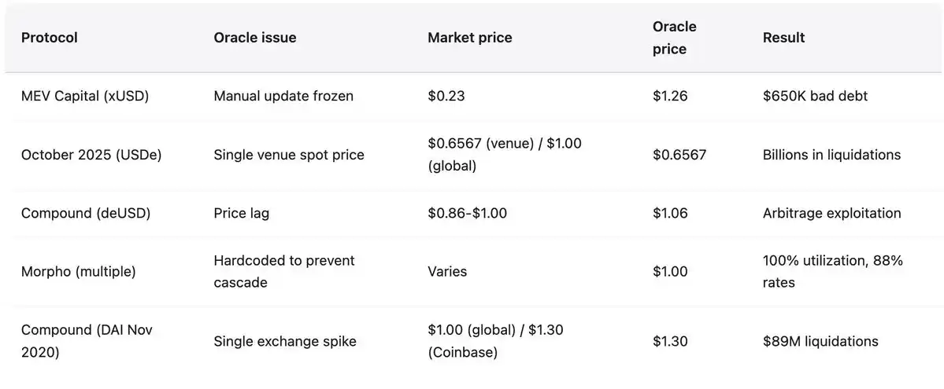Click the Price lag issue cell

click(241, 213)
